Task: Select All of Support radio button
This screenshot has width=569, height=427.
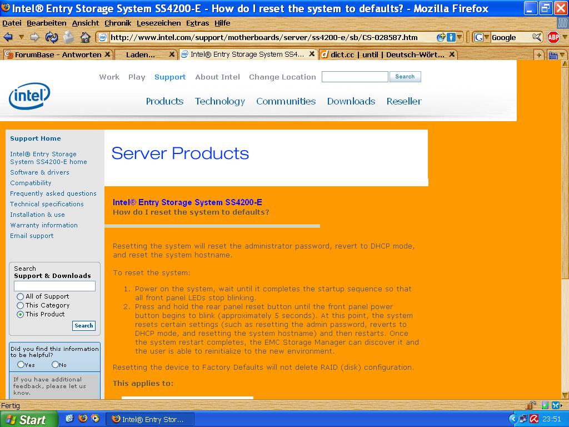Action: click(21, 297)
